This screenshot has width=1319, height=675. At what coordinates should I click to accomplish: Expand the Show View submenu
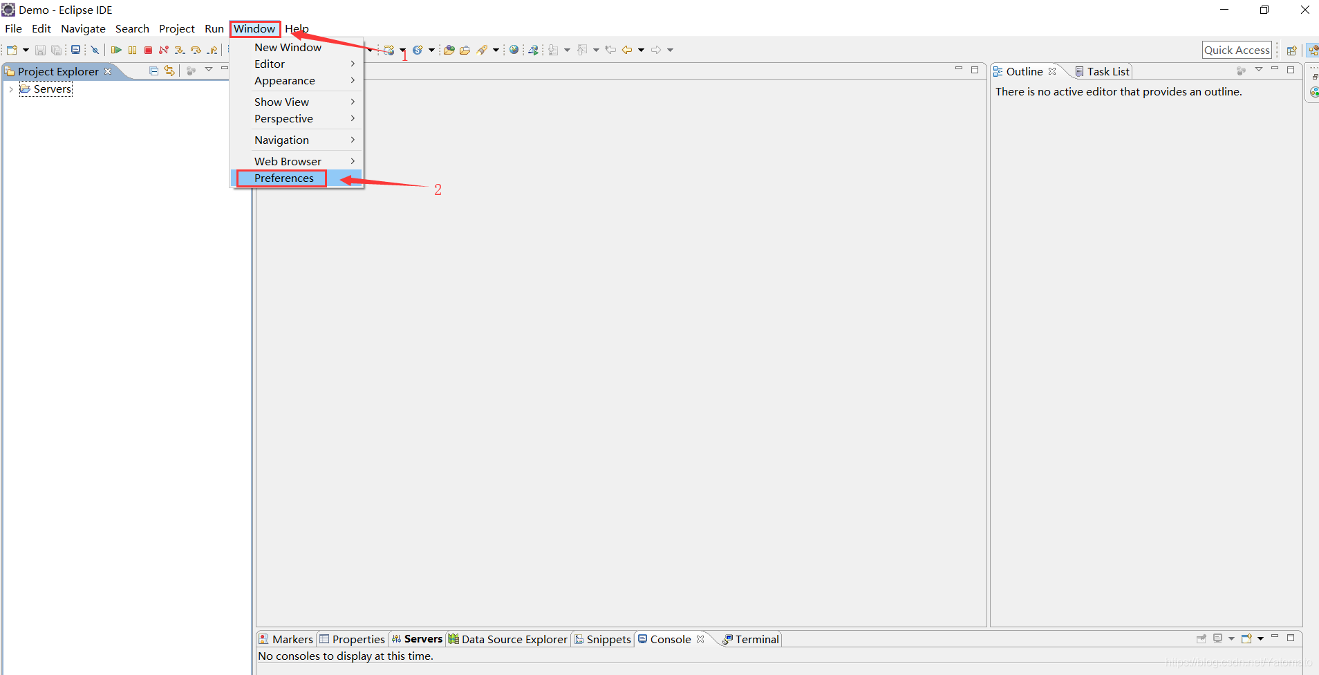(x=297, y=102)
